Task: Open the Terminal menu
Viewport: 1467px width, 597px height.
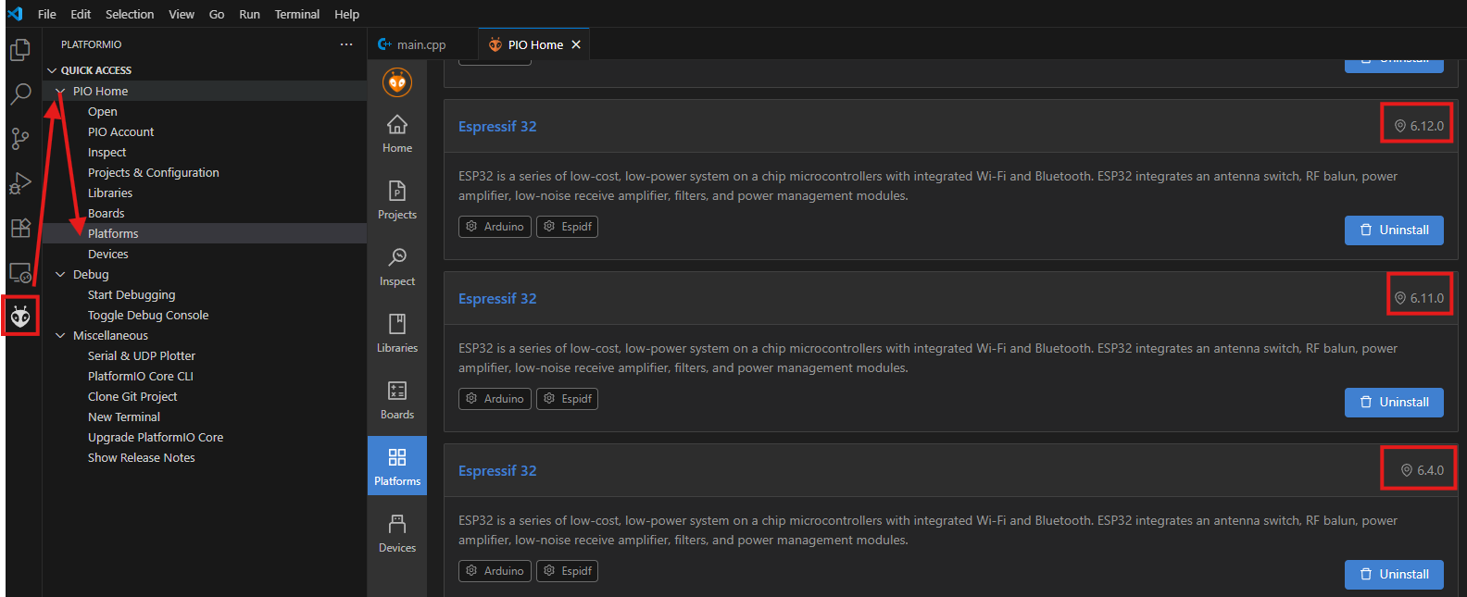Action: [296, 14]
